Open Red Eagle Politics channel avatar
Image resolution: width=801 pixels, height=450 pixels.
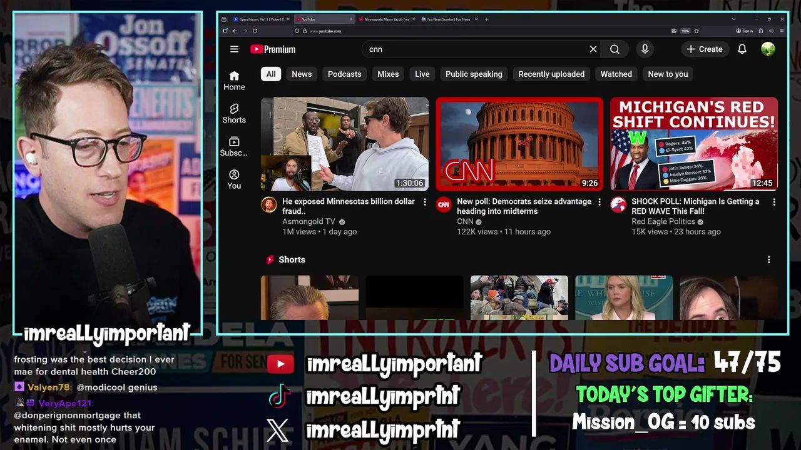click(618, 204)
